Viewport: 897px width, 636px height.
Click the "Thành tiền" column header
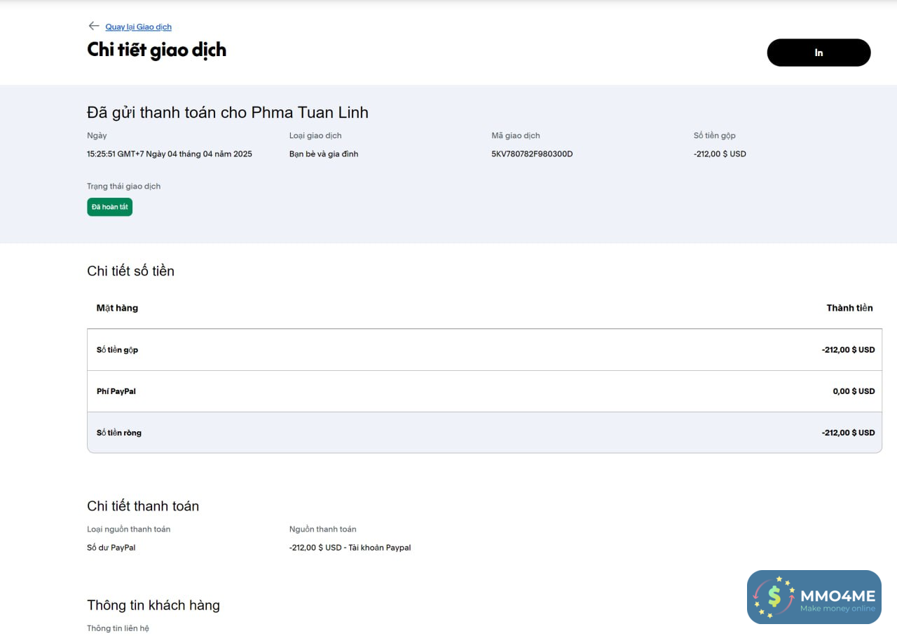coord(849,308)
